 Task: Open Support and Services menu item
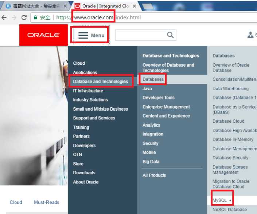click(x=94, y=118)
